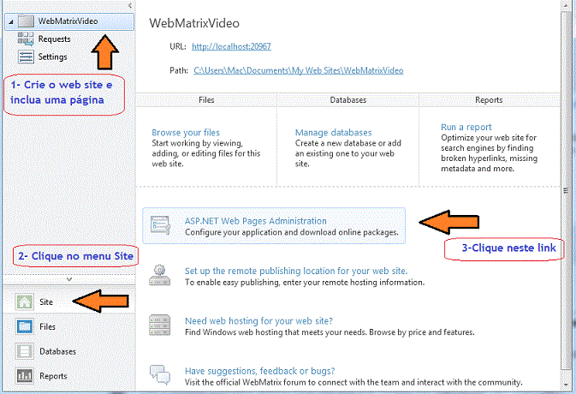Collapse the left navigation pane chevron
This screenshot has height=394, width=576.
coord(130,5)
